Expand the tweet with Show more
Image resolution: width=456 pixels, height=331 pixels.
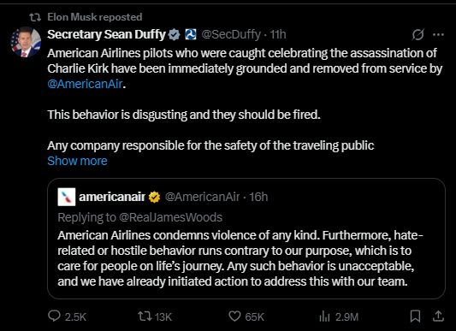point(77,161)
